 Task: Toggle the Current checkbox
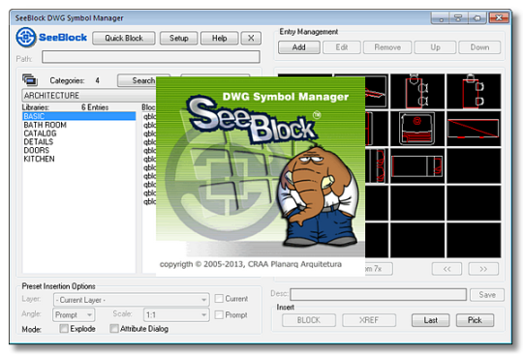219,298
